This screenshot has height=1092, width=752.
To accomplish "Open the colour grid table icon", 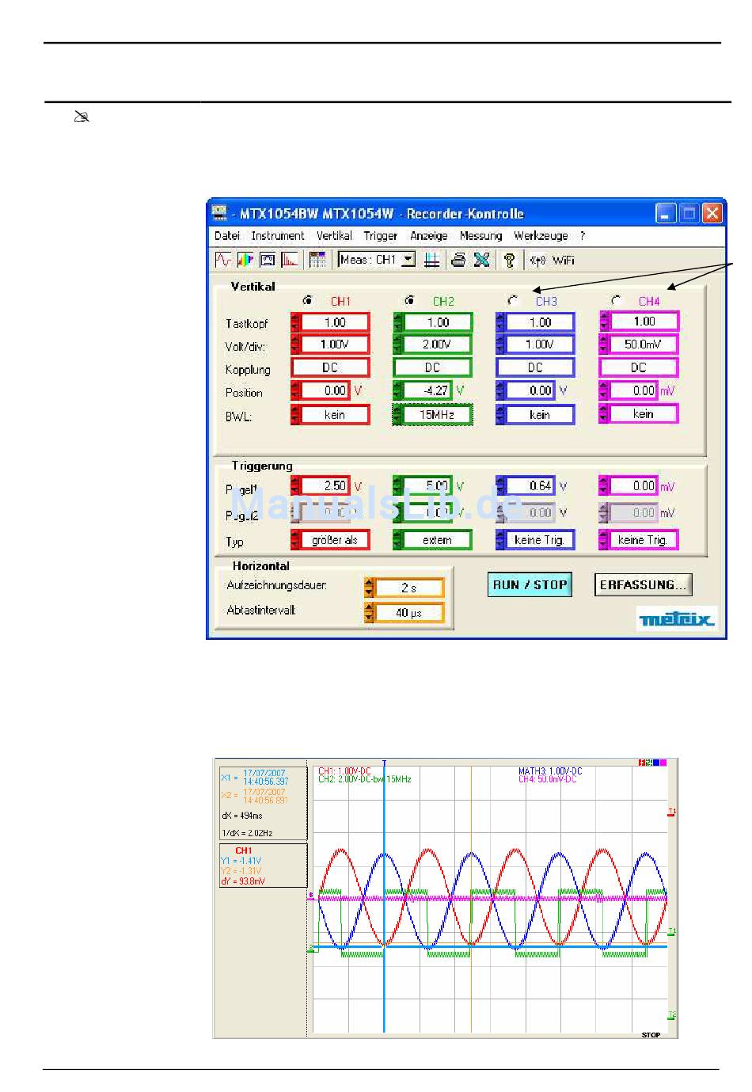I will [x=317, y=260].
